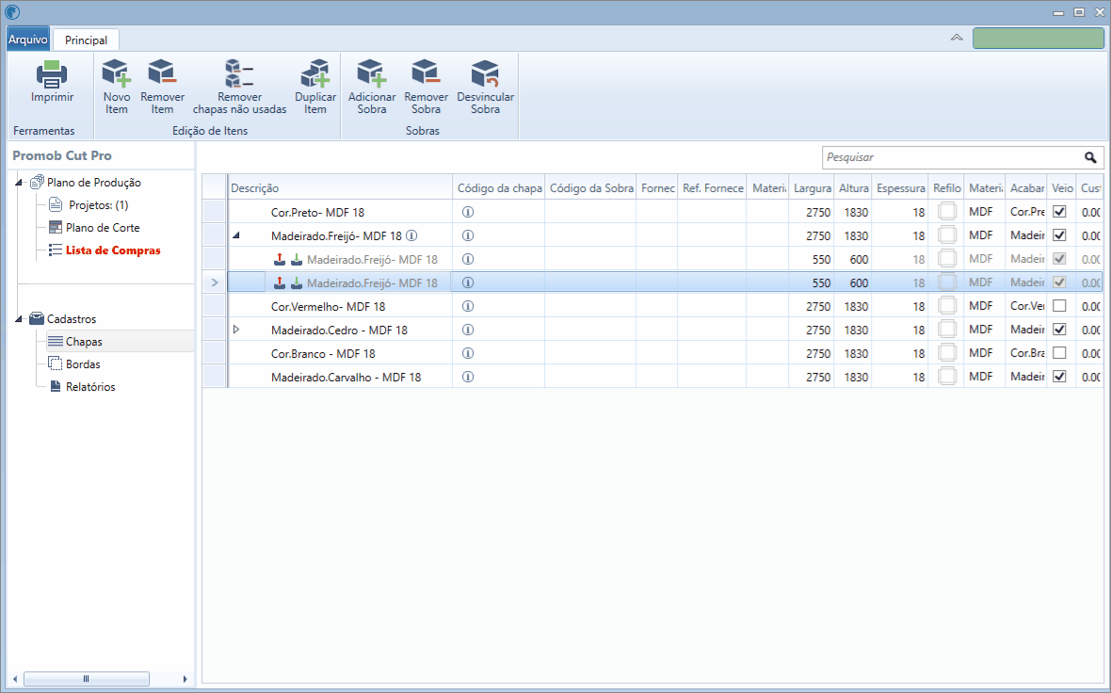Image resolution: width=1111 pixels, height=693 pixels.
Task: Click the search magnifier icon
Action: [x=1090, y=157]
